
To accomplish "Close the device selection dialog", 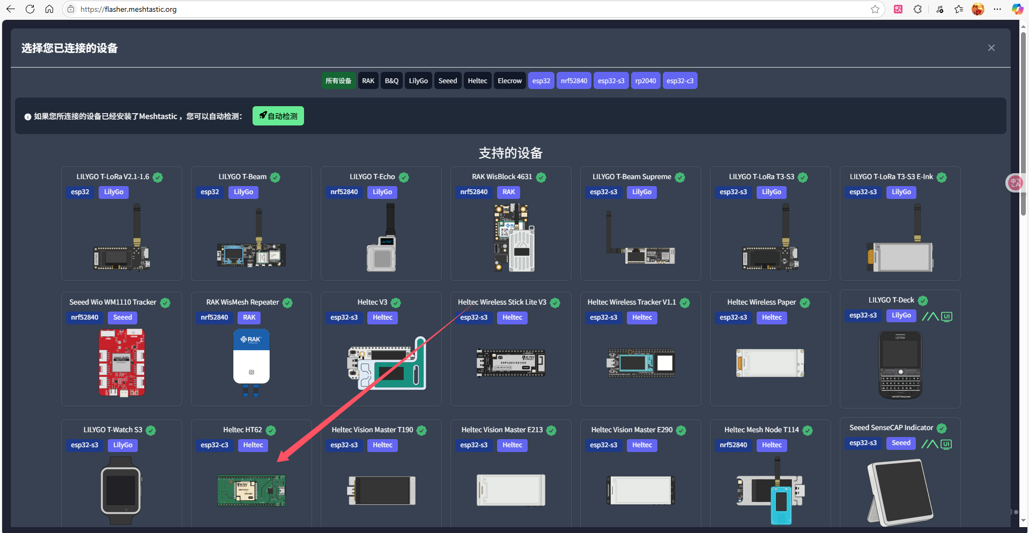I will coord(991,48).
